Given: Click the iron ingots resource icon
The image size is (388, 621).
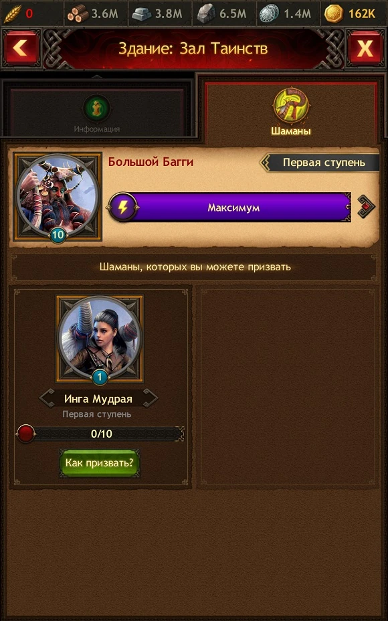Looking at the screenshot, I should [x=142, y=14].
